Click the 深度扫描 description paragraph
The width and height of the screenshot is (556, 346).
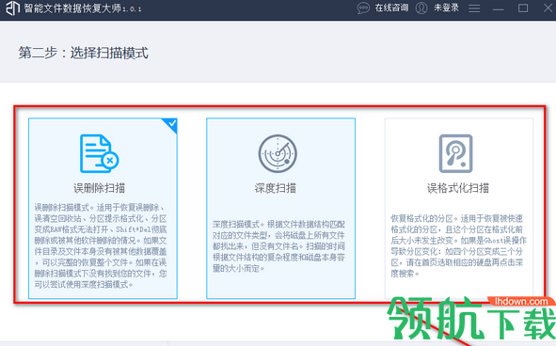278,246
